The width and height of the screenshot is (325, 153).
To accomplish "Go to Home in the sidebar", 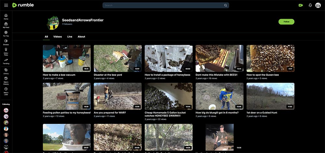I will (6, 17).
